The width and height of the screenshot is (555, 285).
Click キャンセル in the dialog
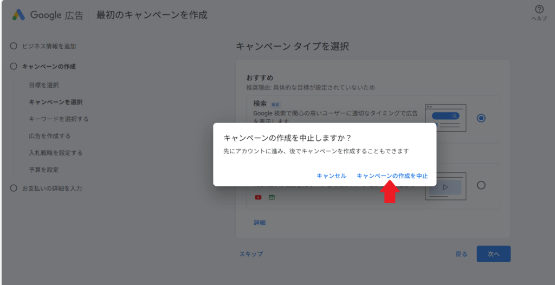331,176
